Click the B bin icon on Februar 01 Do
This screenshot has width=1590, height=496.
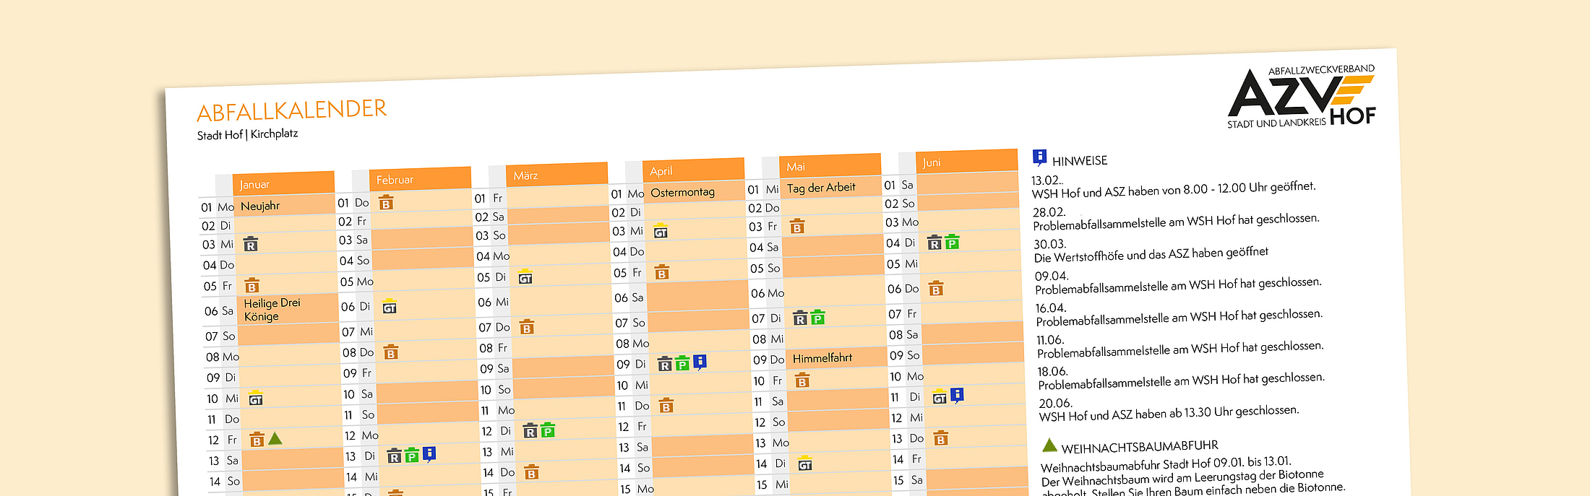coord(387,202)
